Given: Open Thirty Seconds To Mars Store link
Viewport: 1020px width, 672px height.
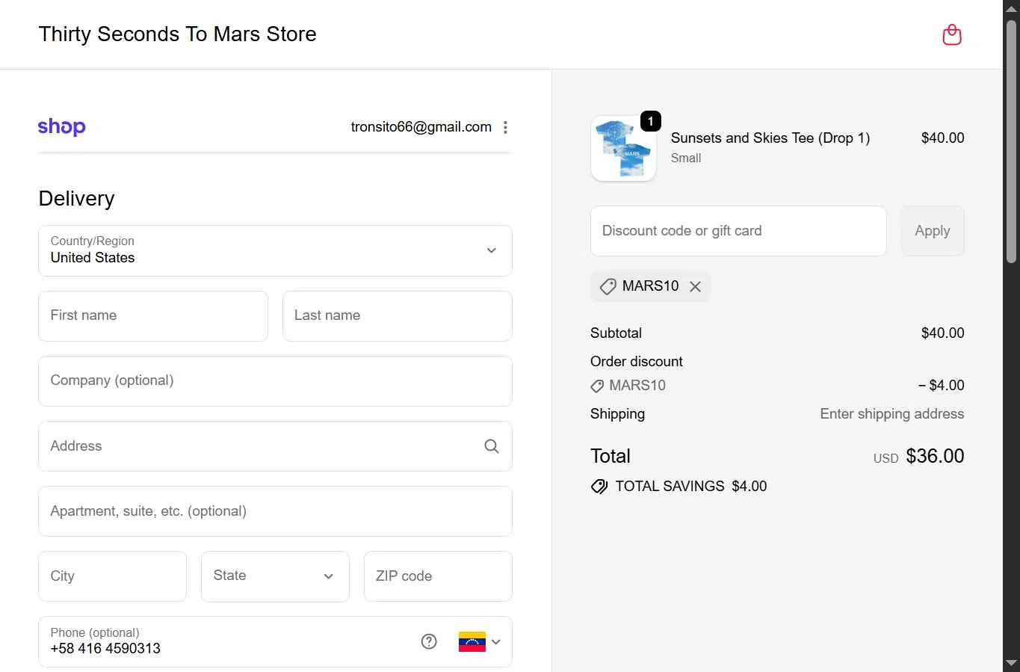Looking at the screenshot, I should coord(178,34).
